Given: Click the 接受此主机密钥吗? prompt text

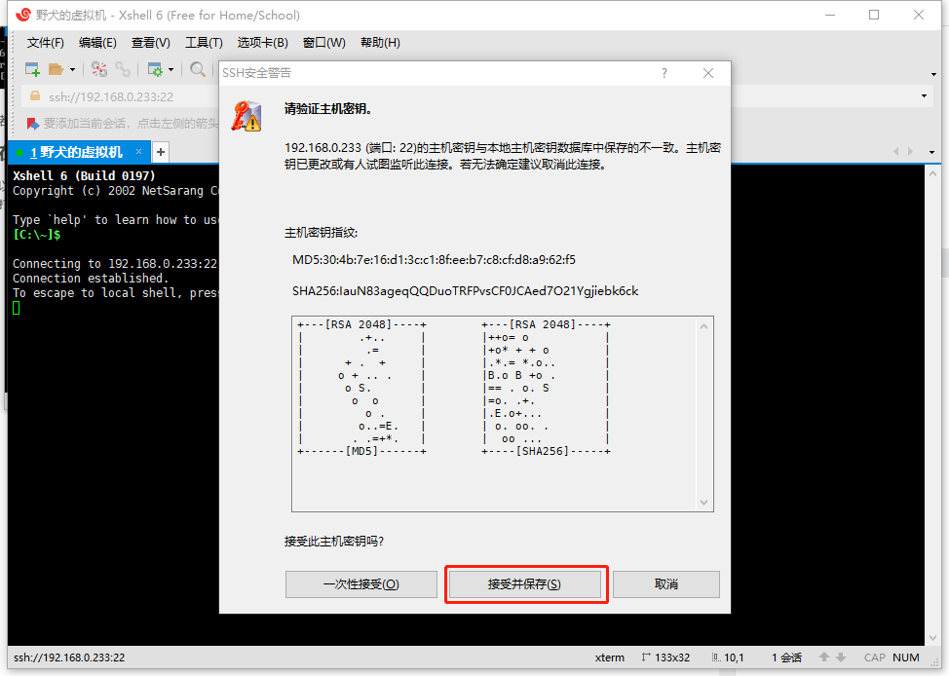Looking at the screenshot, I should [334, 541].
